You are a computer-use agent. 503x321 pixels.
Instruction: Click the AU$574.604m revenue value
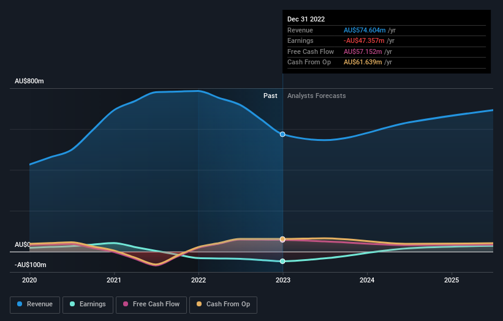click(x=365, y=30)
